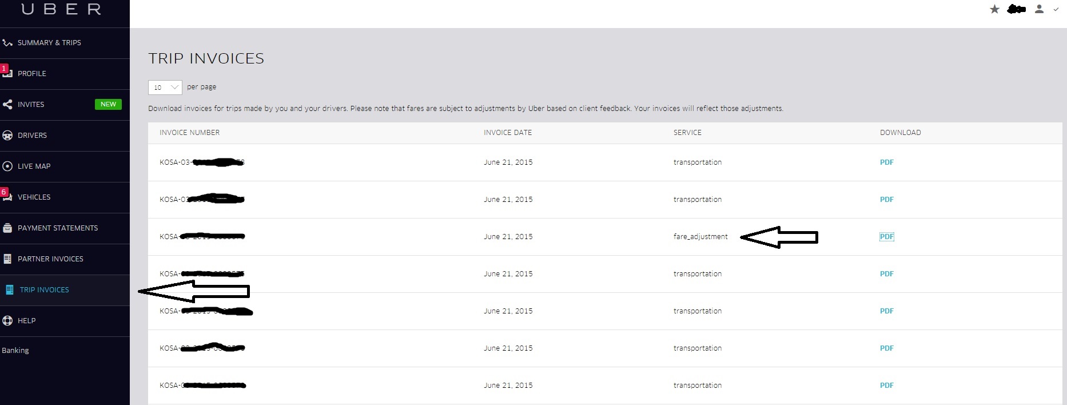Download PDF for fifth row invoice
Image resolution: width=1067 pixels, height=405 pixels.
(x=886, y=311)
